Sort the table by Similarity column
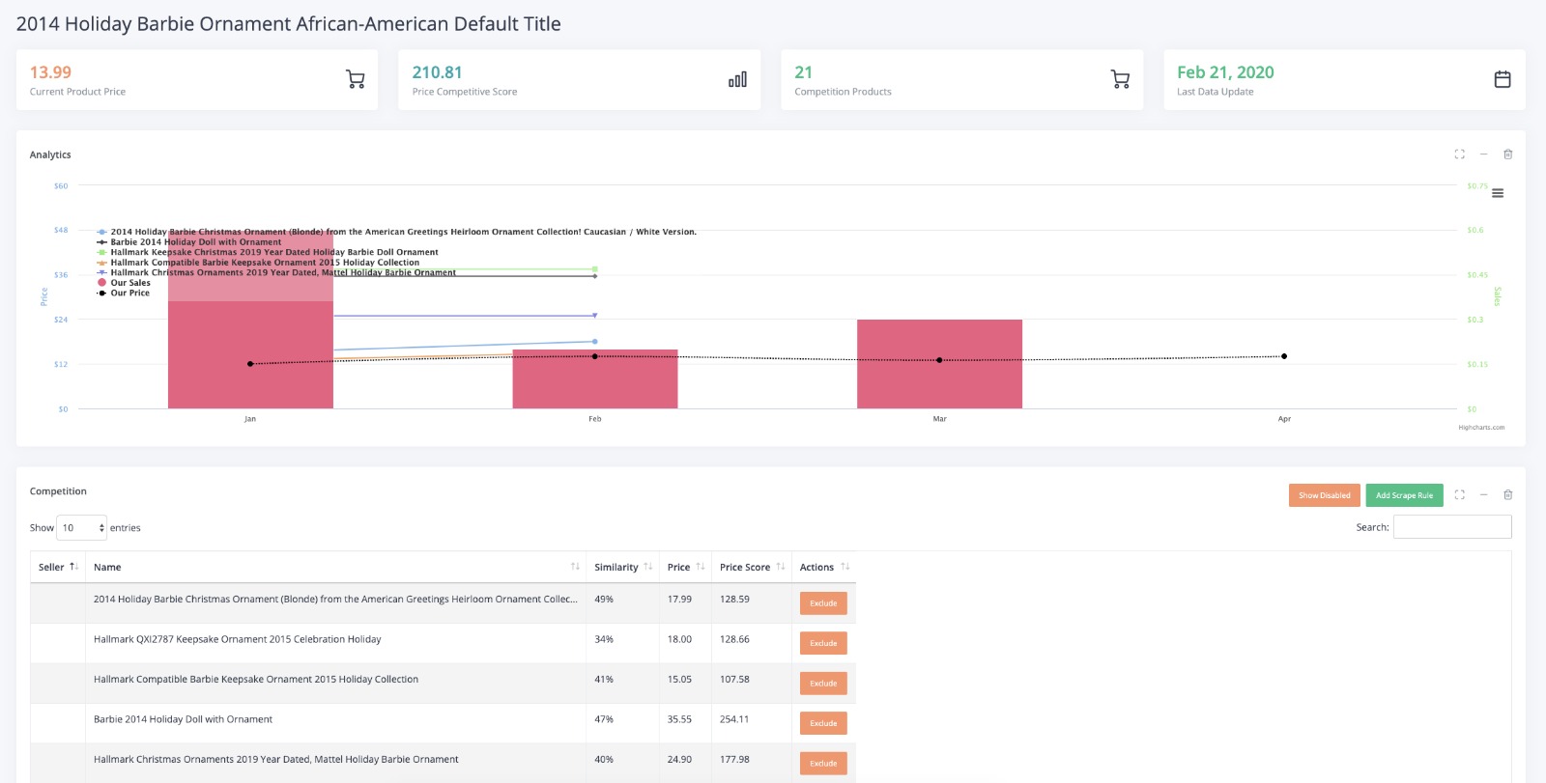 click(622, 567)
